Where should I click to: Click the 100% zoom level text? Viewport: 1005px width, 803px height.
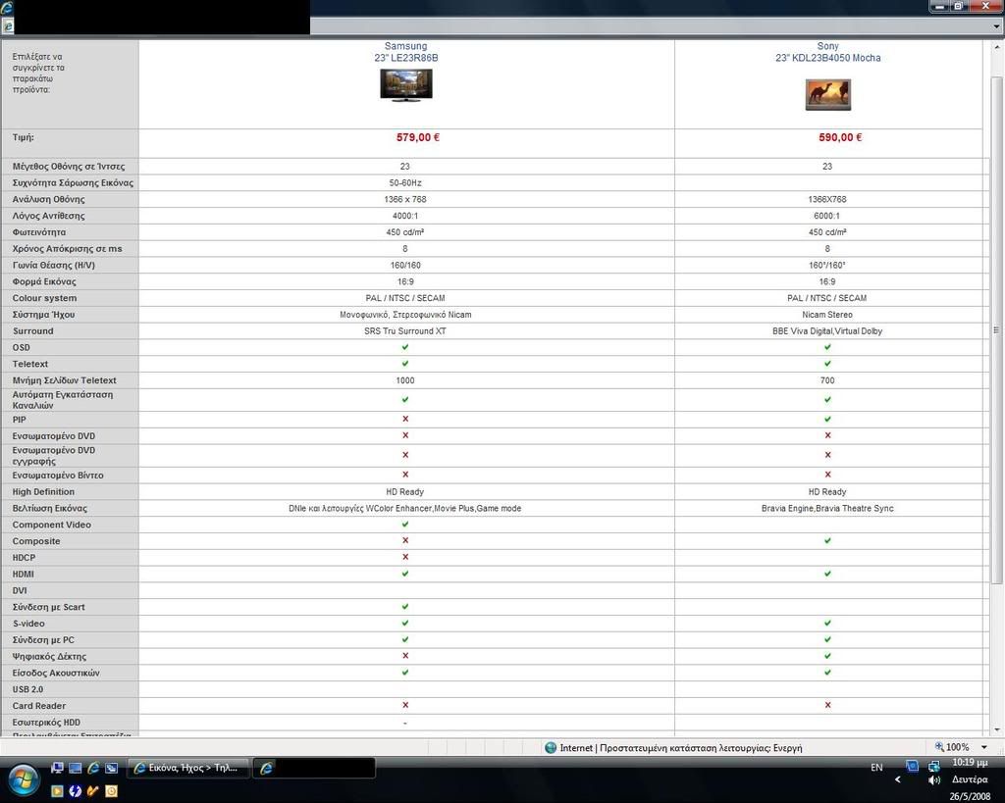(x=958, y=747)
